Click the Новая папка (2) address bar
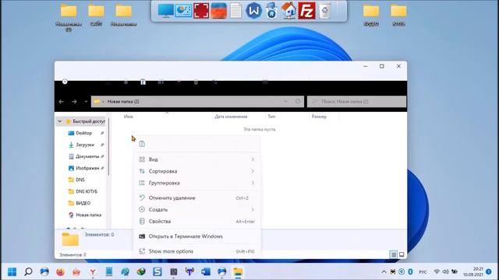Screen dimensions: 499x280 [197, 102]
